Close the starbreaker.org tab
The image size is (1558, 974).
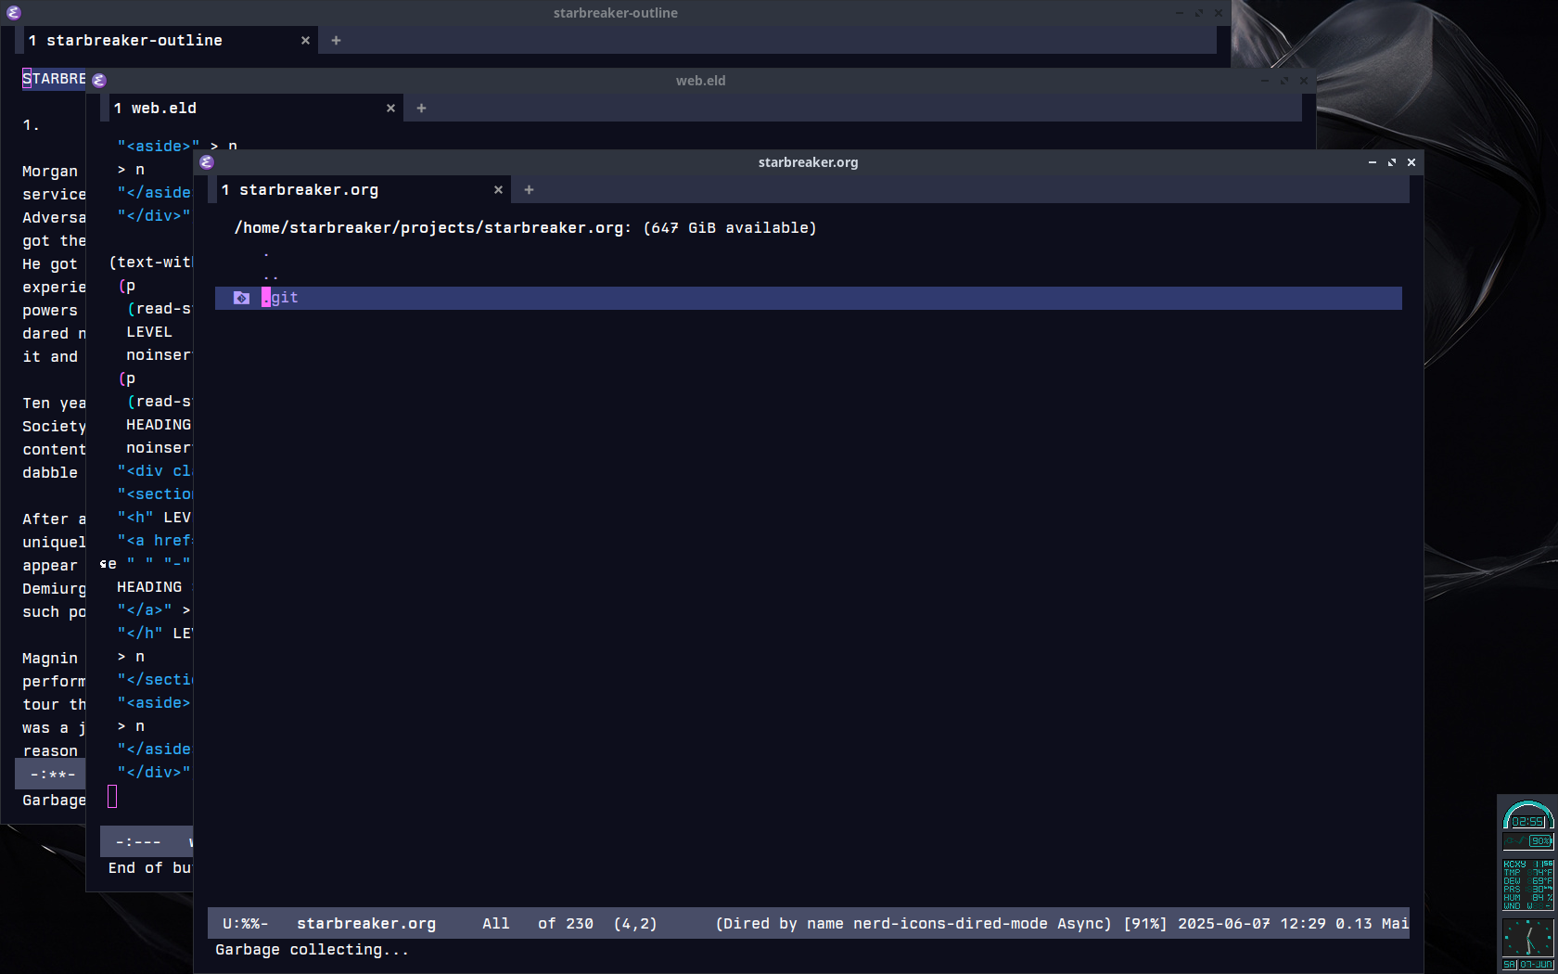(x=498, y=190)
